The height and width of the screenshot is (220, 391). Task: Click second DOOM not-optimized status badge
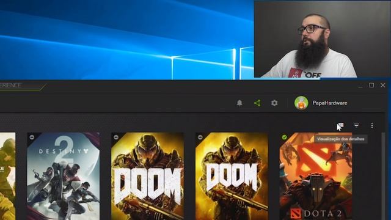click(200, 137)
